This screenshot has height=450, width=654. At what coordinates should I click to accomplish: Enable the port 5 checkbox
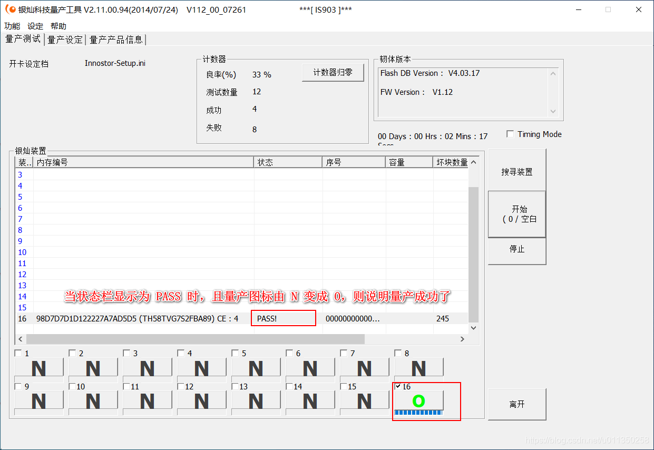click(x=236, y=353)
